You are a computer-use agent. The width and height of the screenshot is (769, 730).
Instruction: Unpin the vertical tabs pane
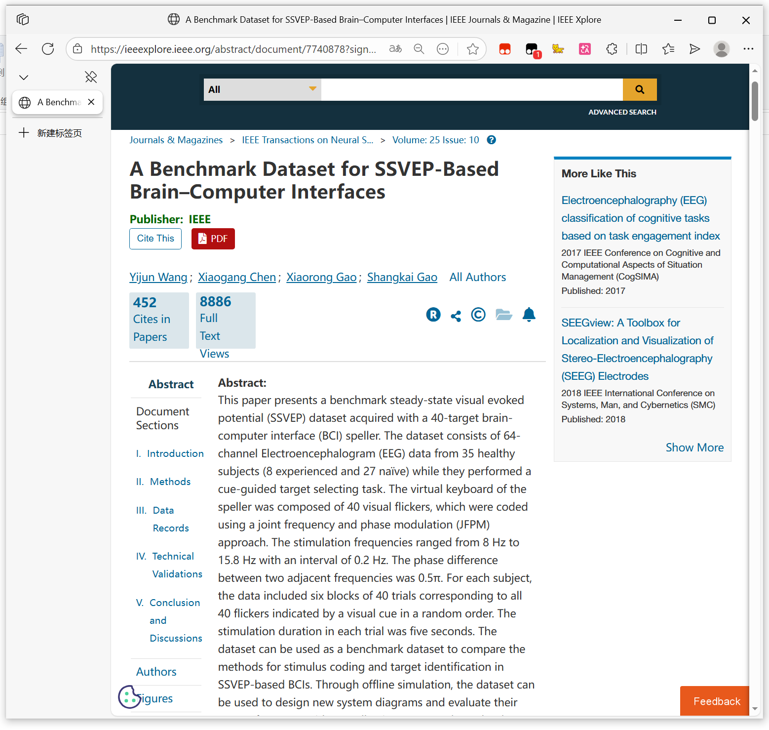point(91,77)
